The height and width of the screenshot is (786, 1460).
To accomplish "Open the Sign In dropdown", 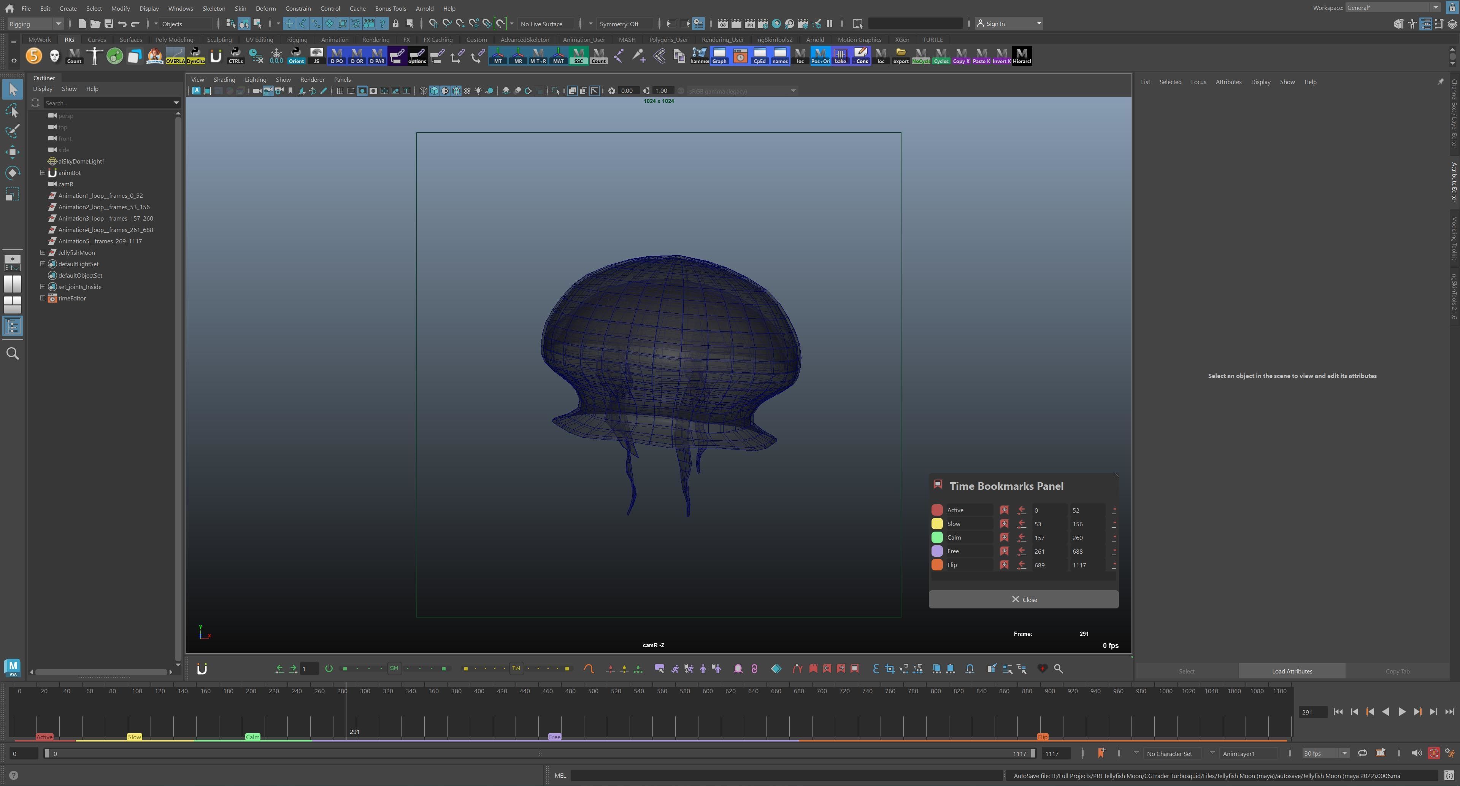I will [x=1009, y=24].
